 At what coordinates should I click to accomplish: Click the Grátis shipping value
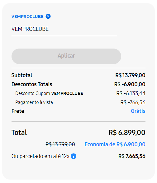tap(138, 111)
